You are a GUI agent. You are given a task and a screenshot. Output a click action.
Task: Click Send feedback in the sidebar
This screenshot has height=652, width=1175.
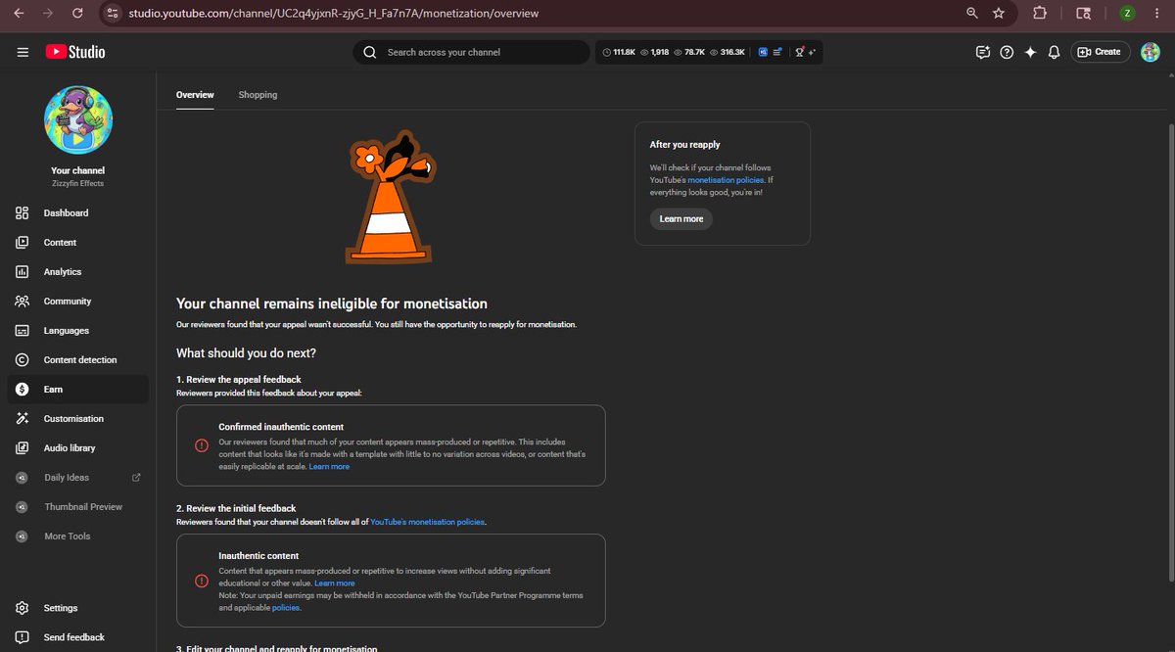click(77, 637)
